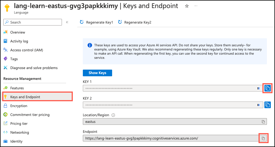
Task: Click the blue info icon in the notice
Action: (90, 45)
